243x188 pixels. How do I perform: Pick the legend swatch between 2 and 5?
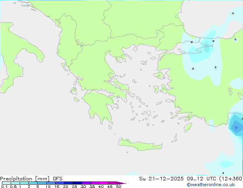(x=33, y=183)
